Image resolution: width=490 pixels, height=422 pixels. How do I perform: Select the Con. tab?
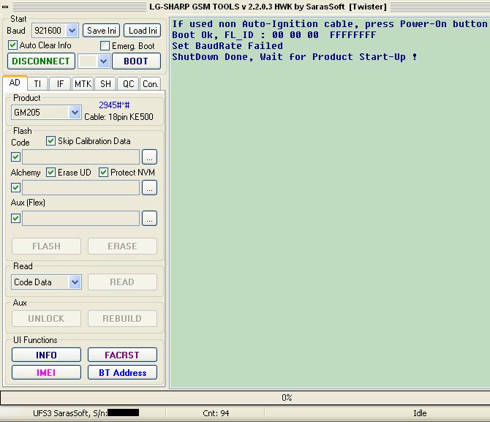click(x=151, y=84)
